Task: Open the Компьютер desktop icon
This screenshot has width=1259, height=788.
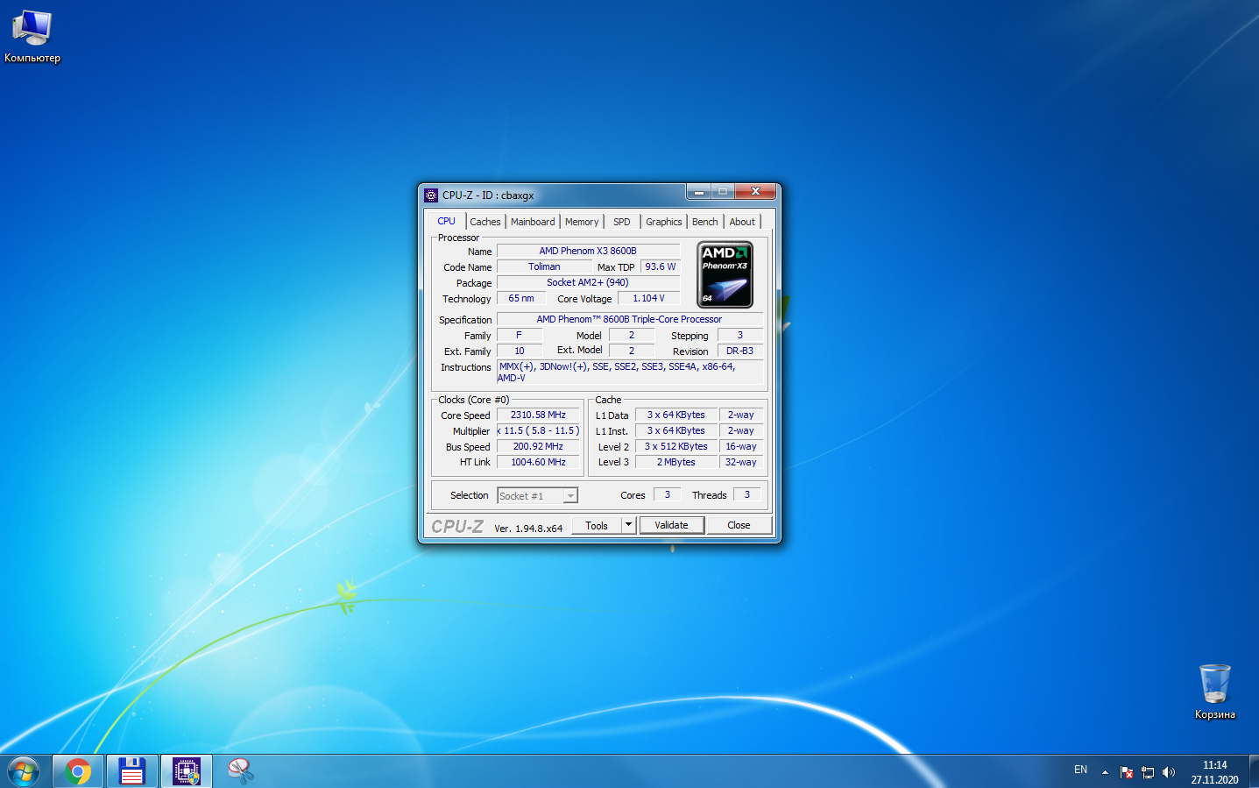Action: pos(32,37)
